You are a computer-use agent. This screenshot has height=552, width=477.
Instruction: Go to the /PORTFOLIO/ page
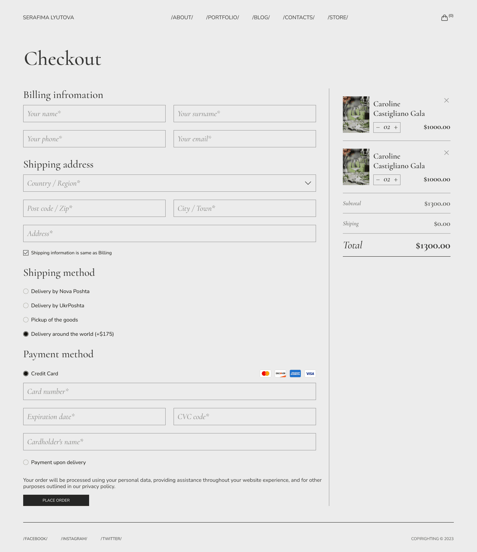pyautogui.click(x=222, y=18)
